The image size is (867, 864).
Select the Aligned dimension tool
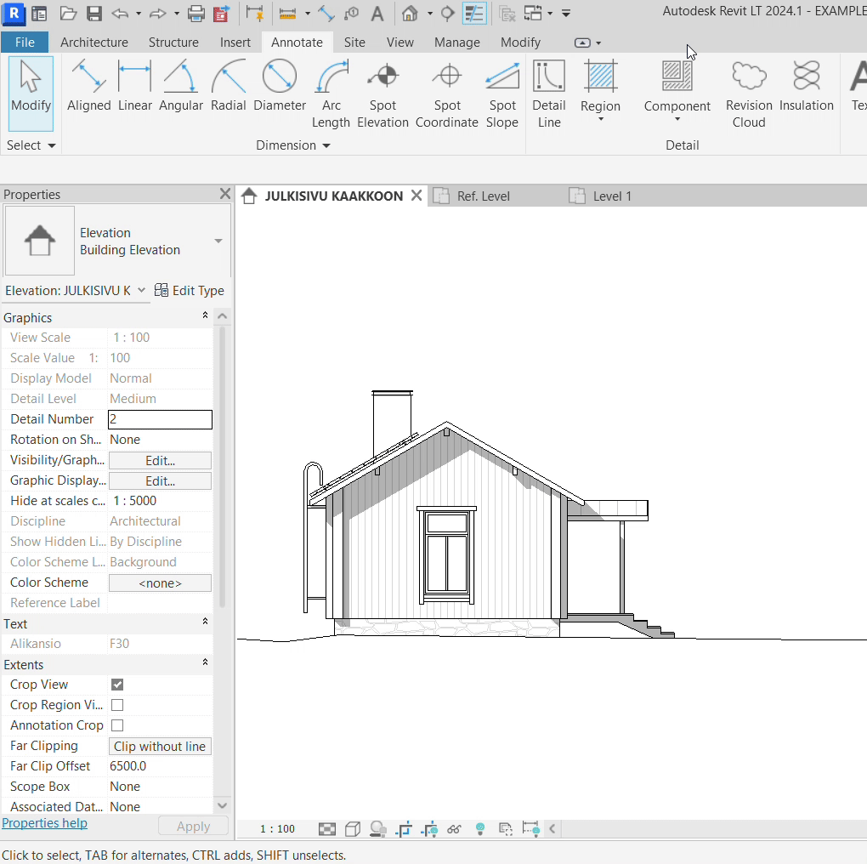88,87
